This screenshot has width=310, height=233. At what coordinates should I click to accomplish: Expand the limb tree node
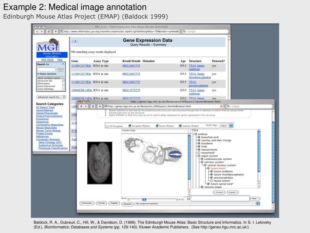click(x=199, y=147)
